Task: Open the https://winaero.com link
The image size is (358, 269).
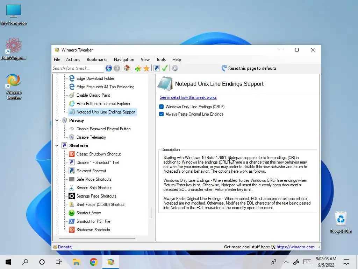Action: 295,247
